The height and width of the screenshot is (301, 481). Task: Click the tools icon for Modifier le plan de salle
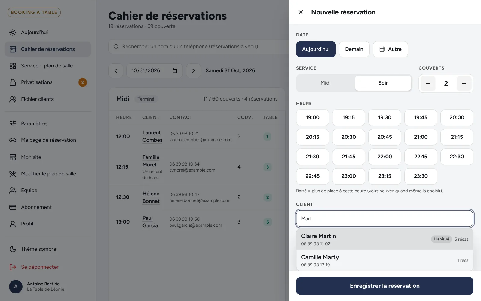coord(13,174)
